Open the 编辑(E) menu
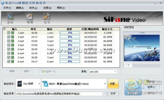 tap(20, 8)
